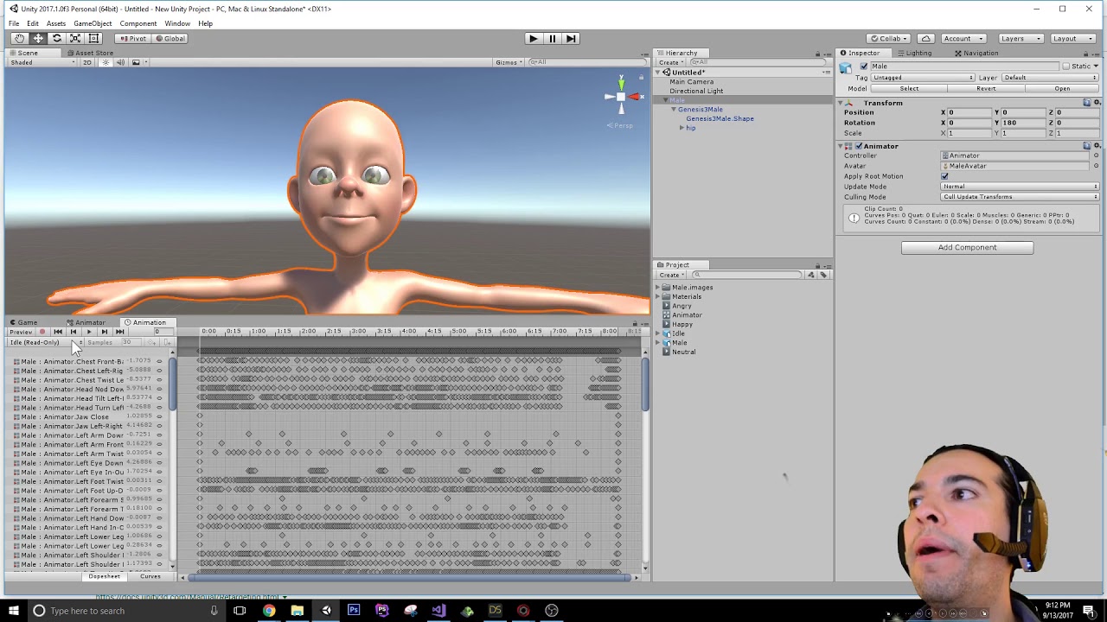Toggle Male object active checkbox

[863, 67]
